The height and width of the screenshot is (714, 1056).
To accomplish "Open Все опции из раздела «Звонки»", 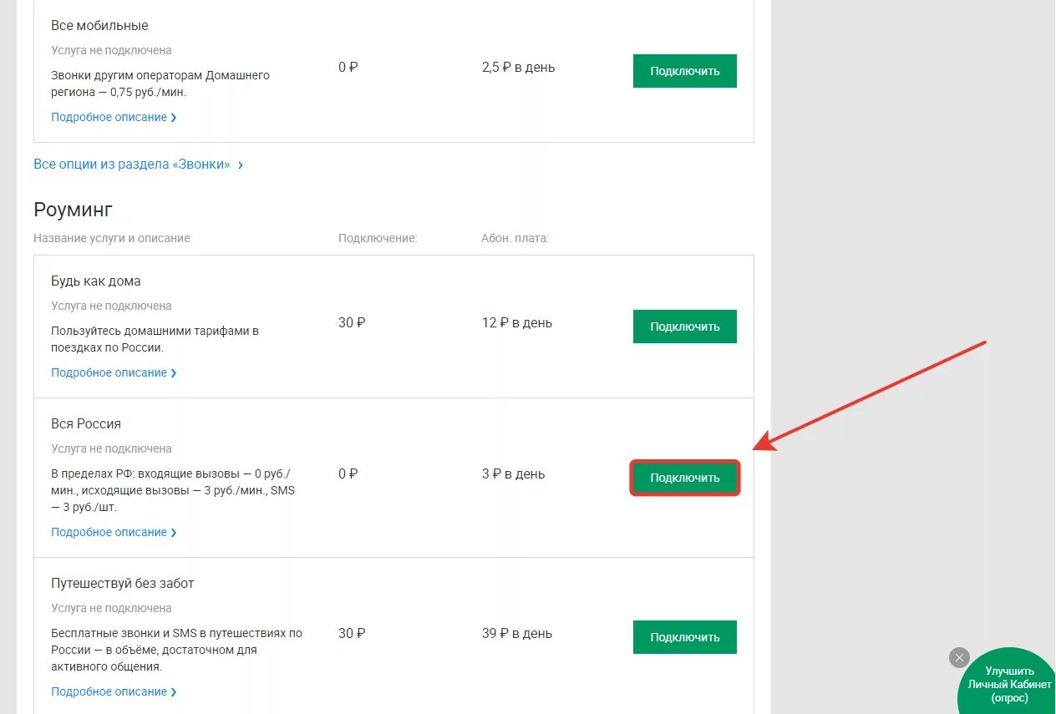I will click(x=132, y=165).
